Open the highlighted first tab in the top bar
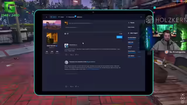This screenshot has height=105, width=187. click(x=53, y=17)
